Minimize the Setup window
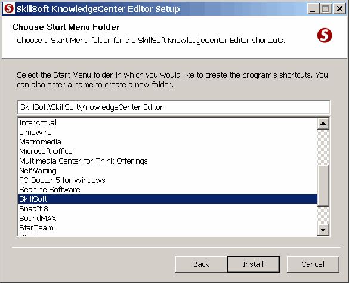Image resolution: width=349 pixels, height=283 pixels. coord(313,9)
